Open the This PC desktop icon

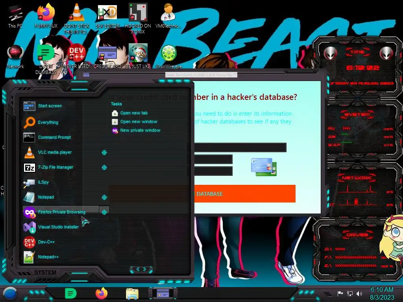[x=15, y=16]
